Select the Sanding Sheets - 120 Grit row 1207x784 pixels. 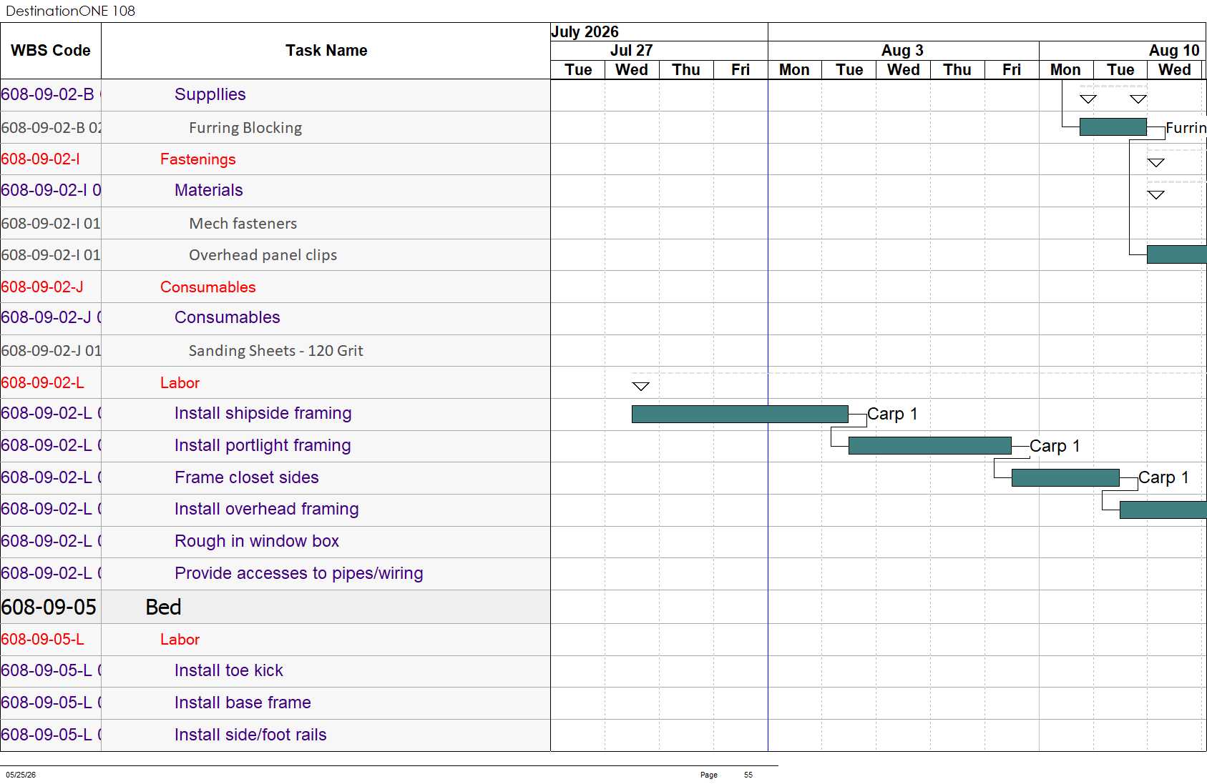click(275, 351)
